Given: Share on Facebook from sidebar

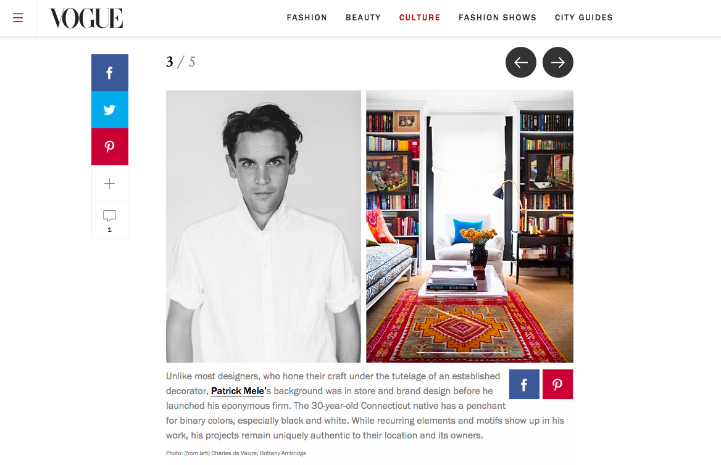Looking at the screenshot, I should click(110, 73).
